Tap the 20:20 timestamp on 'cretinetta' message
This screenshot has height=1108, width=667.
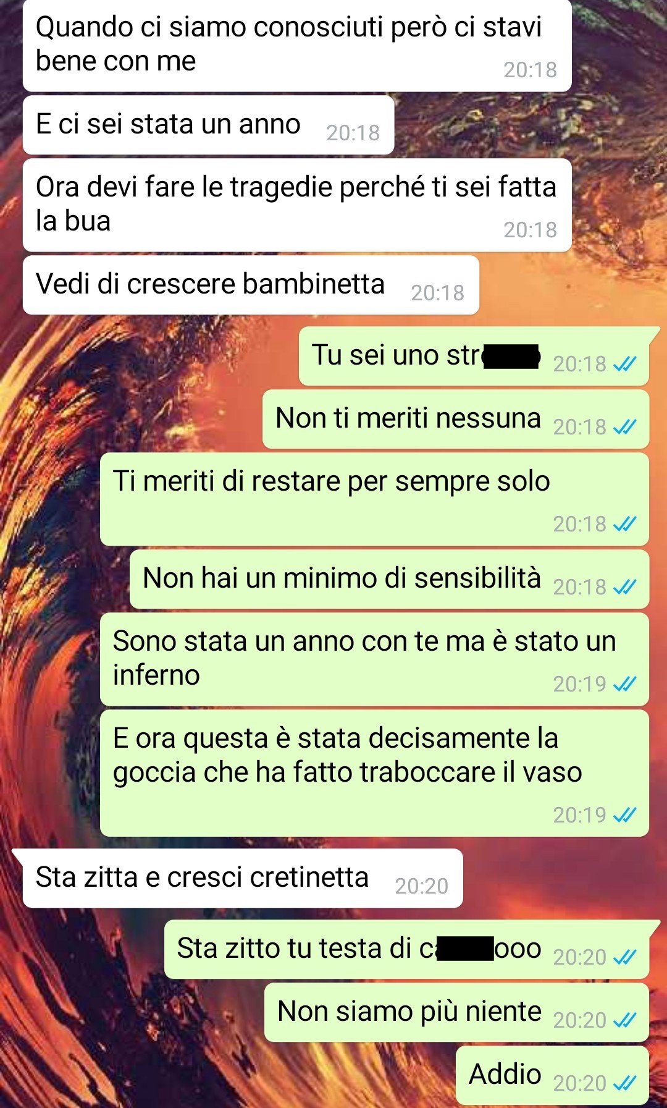click(421, 886)
